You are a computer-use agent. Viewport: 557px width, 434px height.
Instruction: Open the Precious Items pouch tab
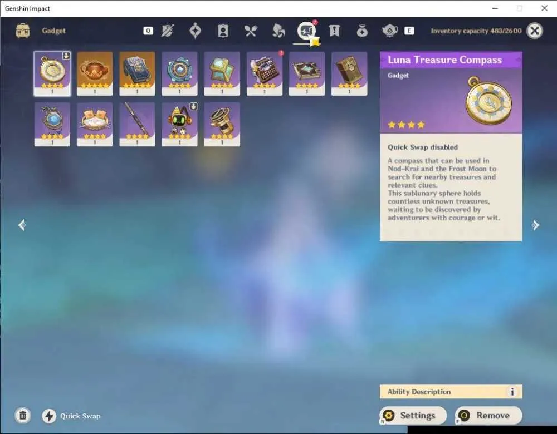tap(362, 31)
